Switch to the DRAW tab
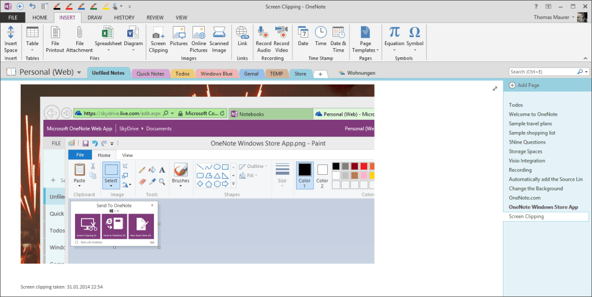This screenshot has width=592, height=297. pyautogui.click(x=95, y=17)
